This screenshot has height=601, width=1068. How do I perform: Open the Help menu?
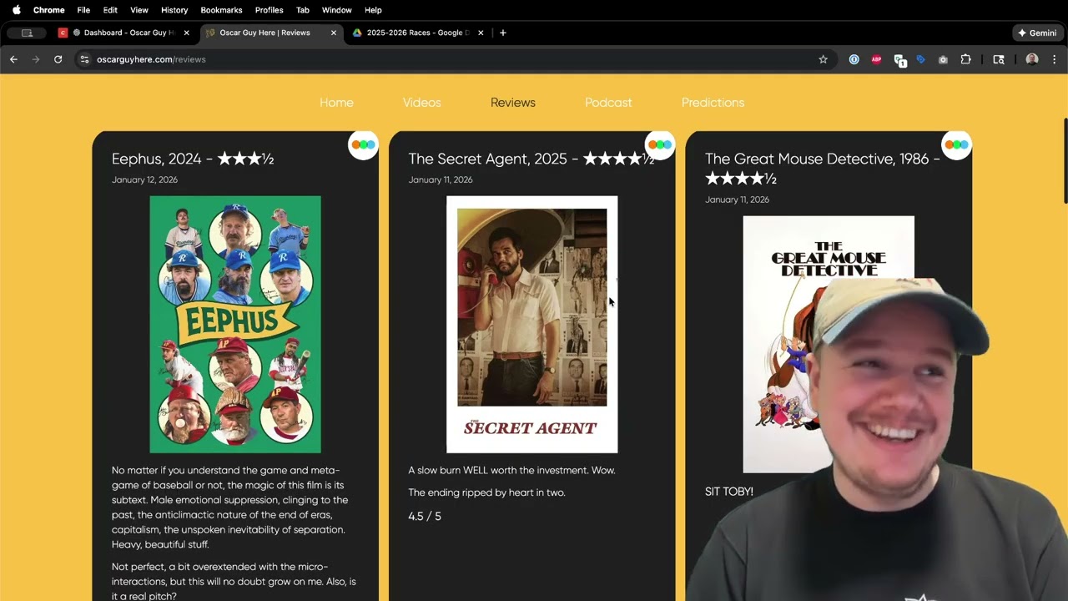click(x=373, y=10)
